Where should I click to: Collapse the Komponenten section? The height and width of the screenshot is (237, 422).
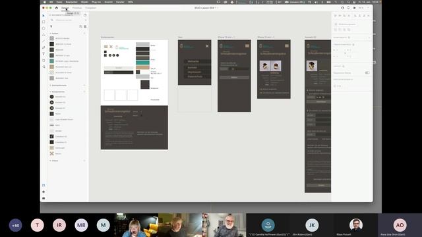tap(50, 92)
